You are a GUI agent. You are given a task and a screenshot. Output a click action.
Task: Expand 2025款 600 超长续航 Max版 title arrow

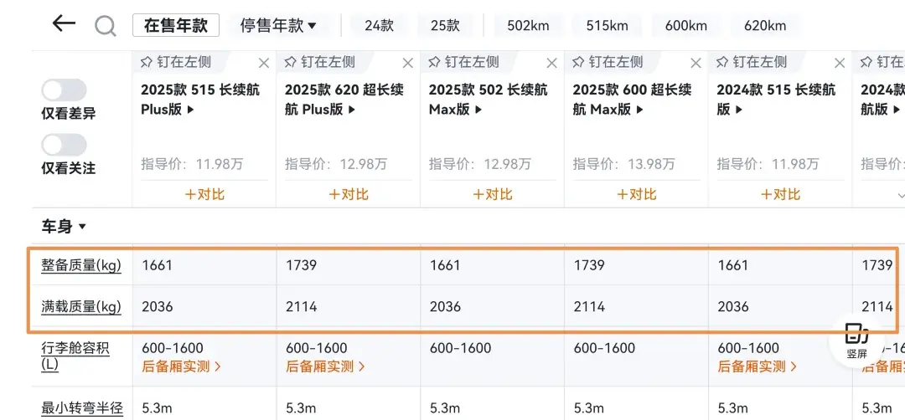(x=639, y=110)
